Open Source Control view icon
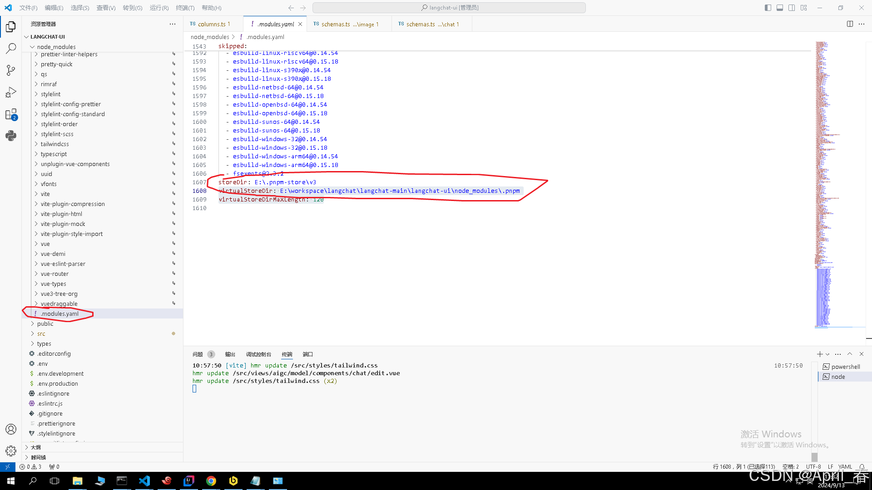872x490 pixels. tap(11, 70)
